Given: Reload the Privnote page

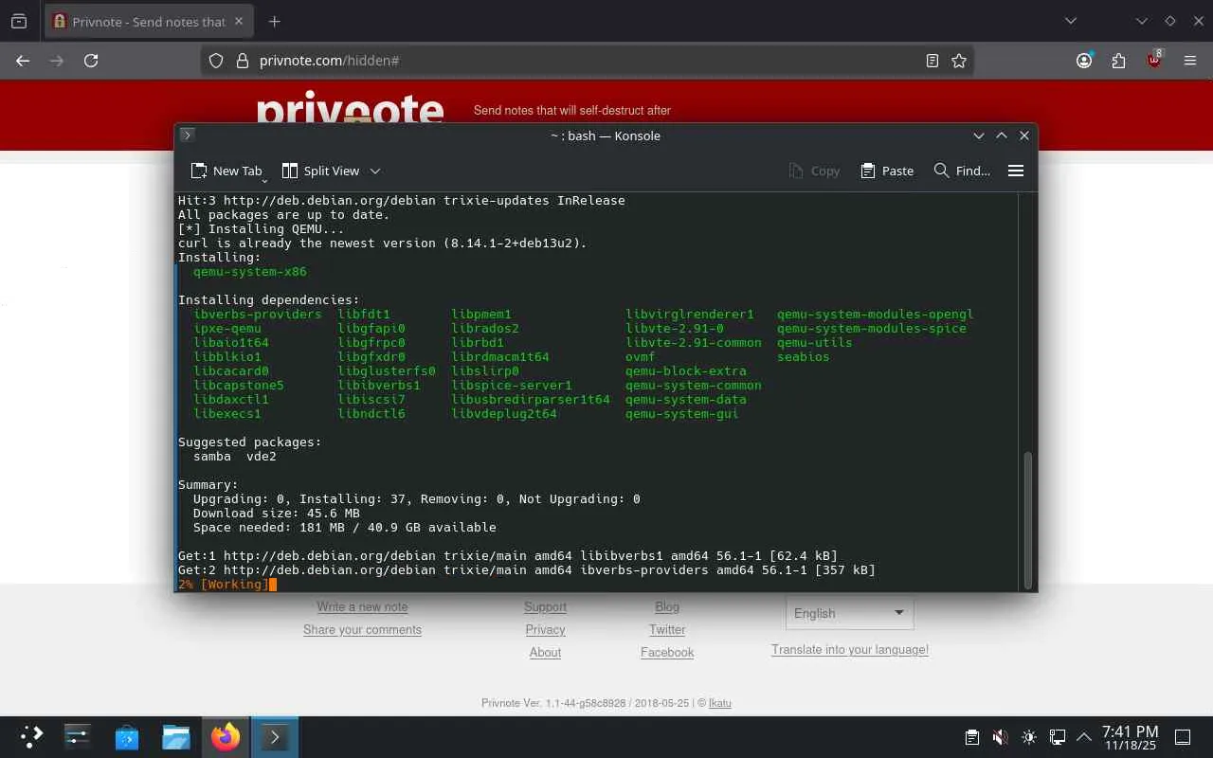Looking at the screenshot, I should click(x=91, y=61).
